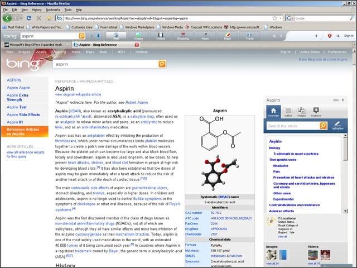Click the Stop loading X icon
The width and height of the screenshot is (357, 268).
[x=39, y=18]
